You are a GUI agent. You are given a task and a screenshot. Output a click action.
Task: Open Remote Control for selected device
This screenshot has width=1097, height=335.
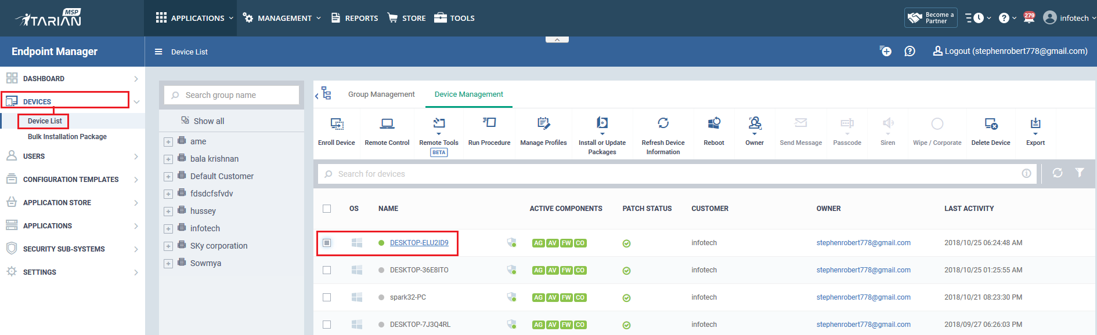[x=387, y=132]
